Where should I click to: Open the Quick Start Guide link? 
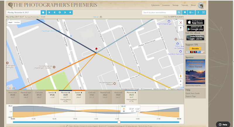(192, 93)
